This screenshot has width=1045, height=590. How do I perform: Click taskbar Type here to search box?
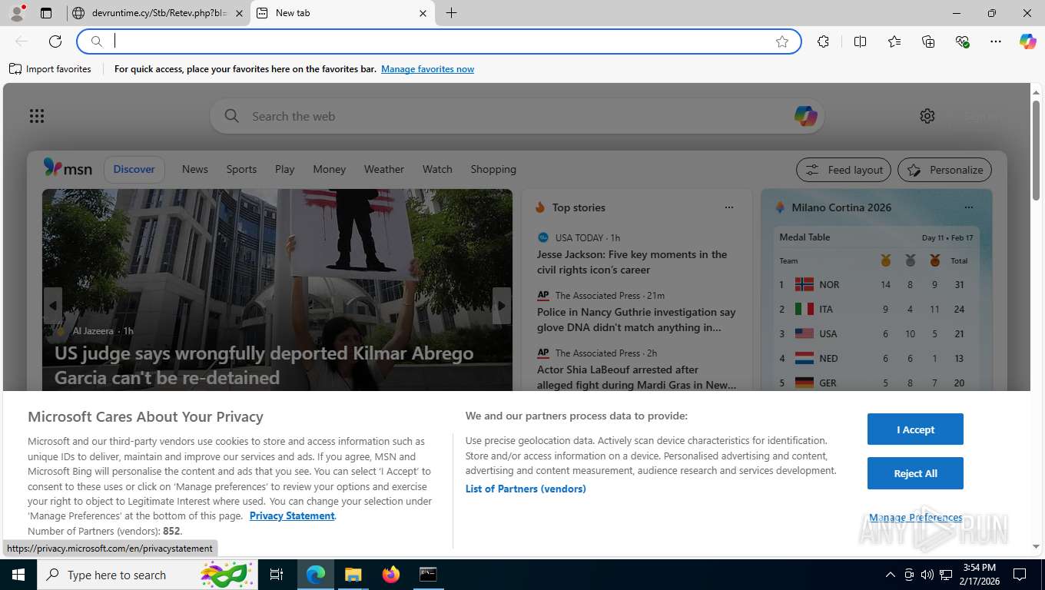coord(146,575)
